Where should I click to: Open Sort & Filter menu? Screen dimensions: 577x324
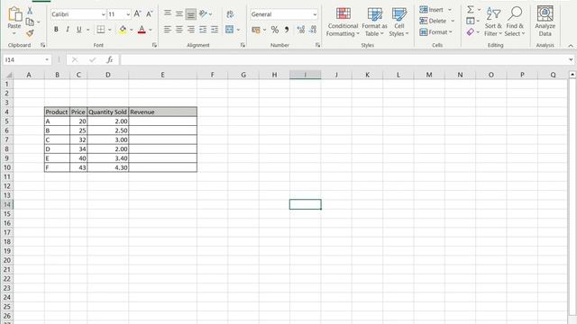493,22
